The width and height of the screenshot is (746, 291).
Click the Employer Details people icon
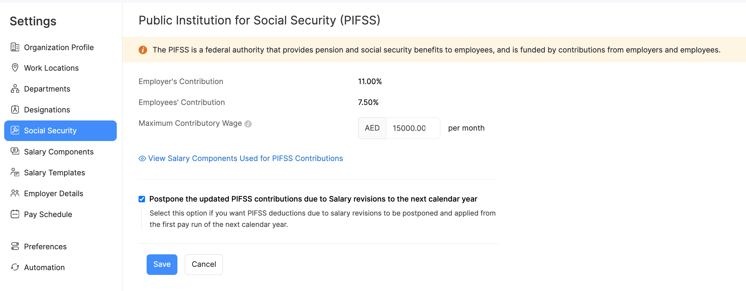point(15,193)
